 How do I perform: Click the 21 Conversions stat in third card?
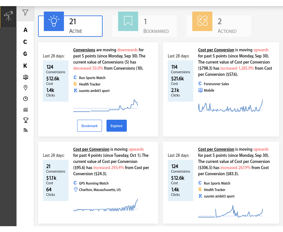(x=56, y=168)
